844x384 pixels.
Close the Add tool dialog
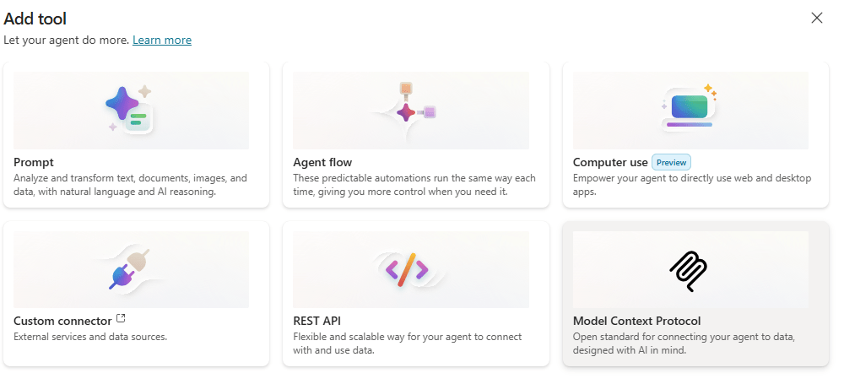816,18
